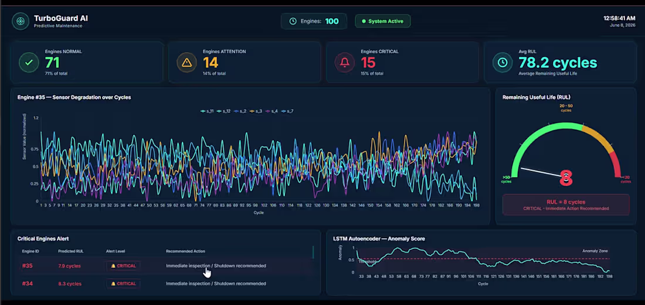Click cycle 198 on the sensor chart axis
Image resolution: width=645 pixels, height=305 pixels.
476,204
